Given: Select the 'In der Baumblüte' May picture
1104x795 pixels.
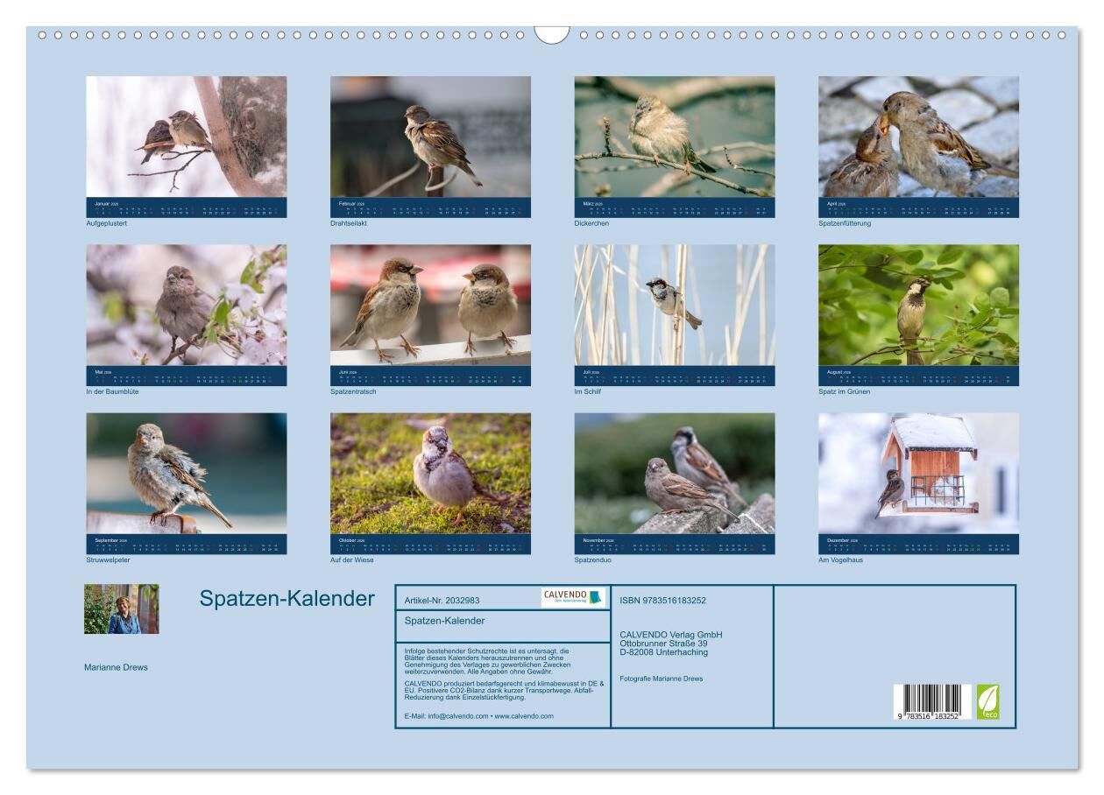Looking at the screenshot, I should point(186,305).
